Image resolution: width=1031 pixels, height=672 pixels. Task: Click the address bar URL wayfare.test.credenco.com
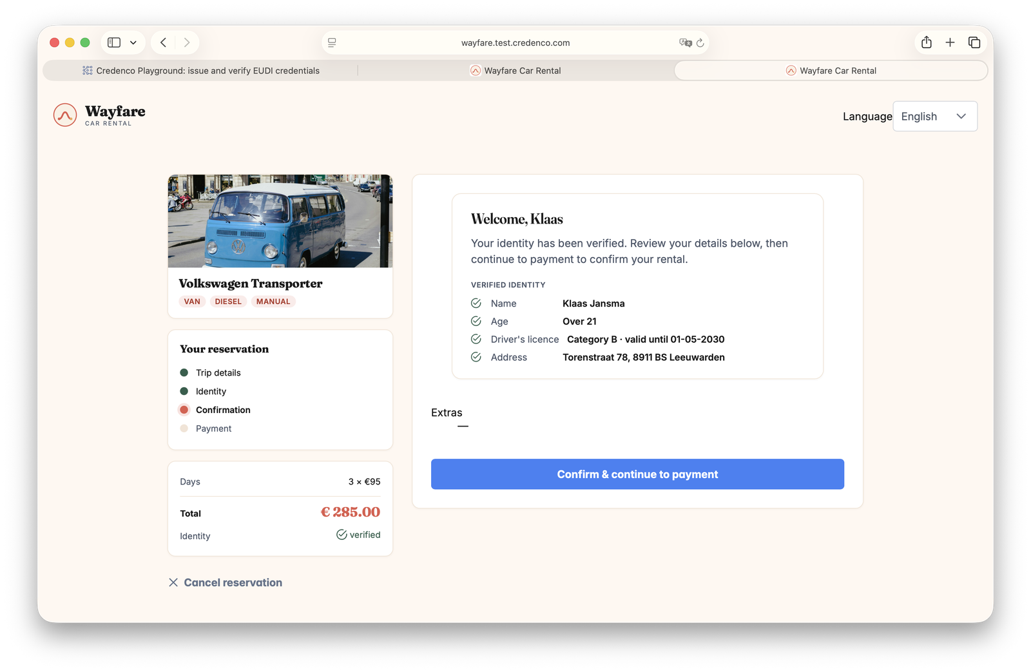pyautogui.click(x=515, y=43)
